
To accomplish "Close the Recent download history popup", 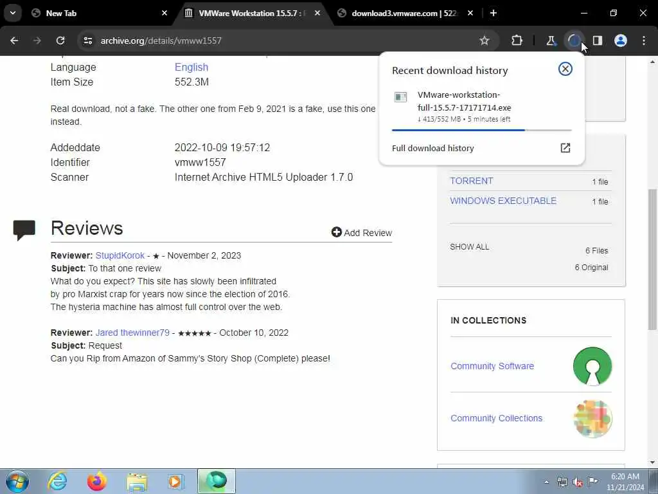I will (565, 69).
